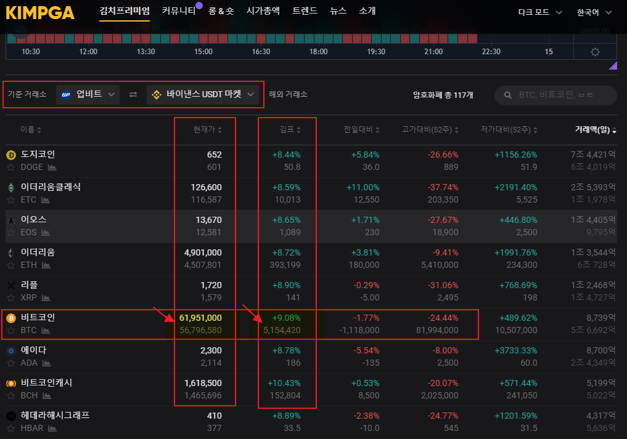Click the 21:00 chart time marker
Screen dimensions: 627x439
[x=433, y=52]
